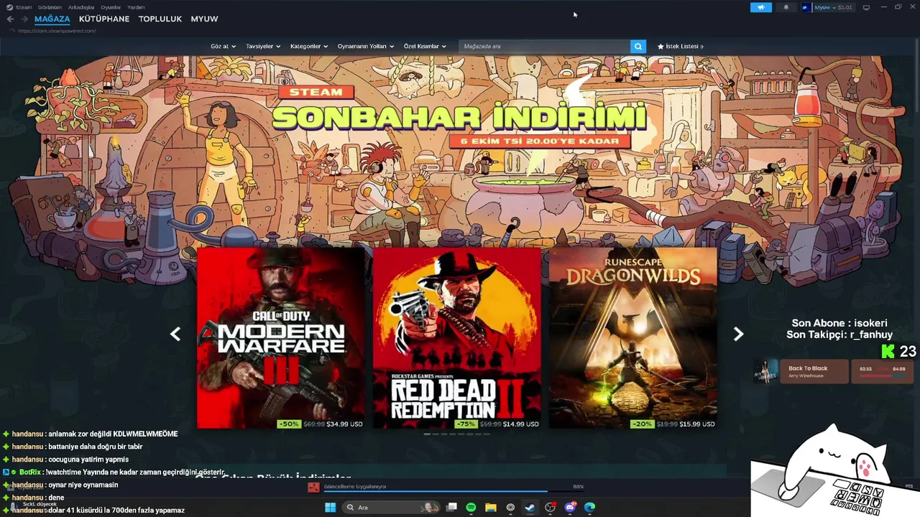The width and height of the screenshot is (920, 517).
Task: Switch to the KÜTÜPHANE tab
Action: [x=104, y=19]
